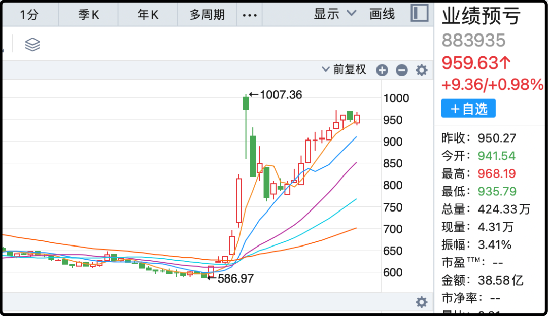This screenshot has height=316, width=548.
Task: Open the three-dot more periods menu
Action: coord(250,15)
